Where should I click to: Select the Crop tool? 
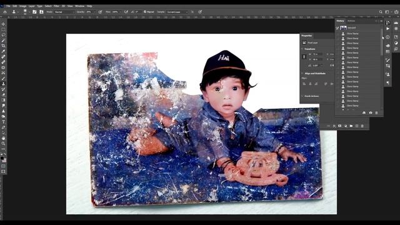click(3, 46)
